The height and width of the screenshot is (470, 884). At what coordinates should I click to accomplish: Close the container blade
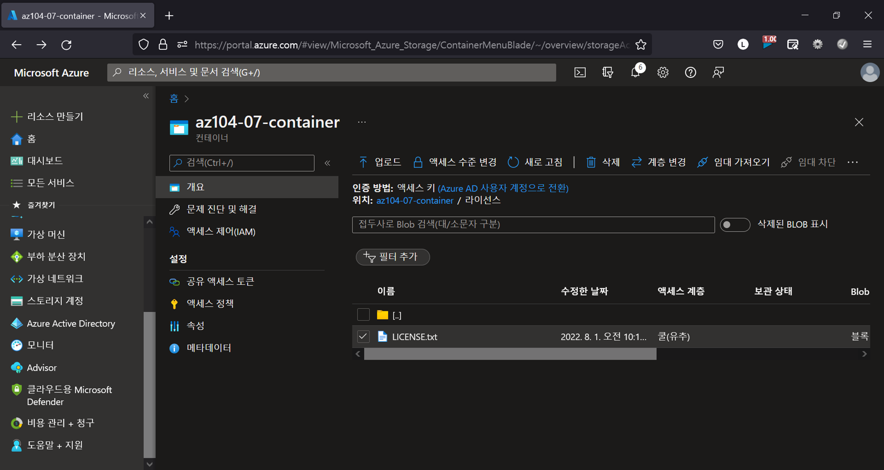pos(859,122)
